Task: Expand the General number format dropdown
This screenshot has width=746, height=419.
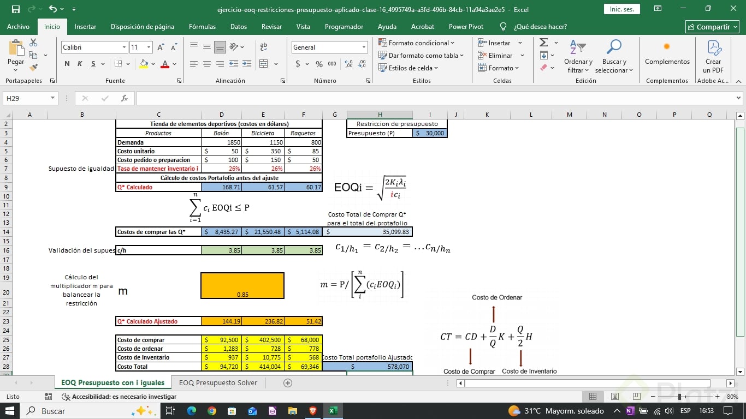Action: [x=364, y=47]
